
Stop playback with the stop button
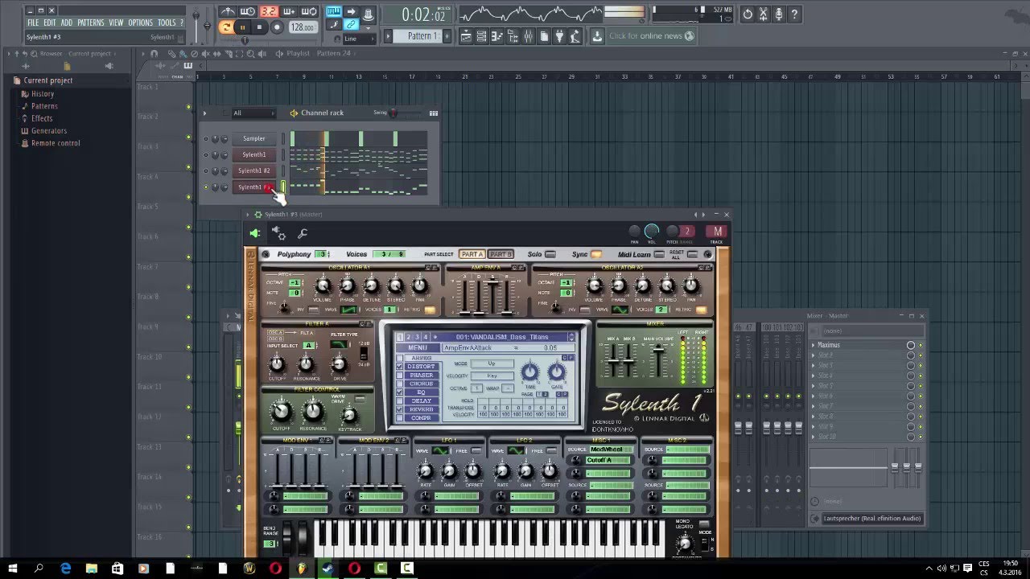click(x=260, y=27)
